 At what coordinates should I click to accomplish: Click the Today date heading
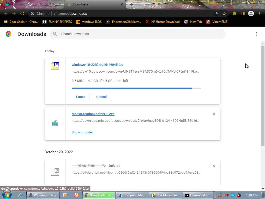[49, 51]
